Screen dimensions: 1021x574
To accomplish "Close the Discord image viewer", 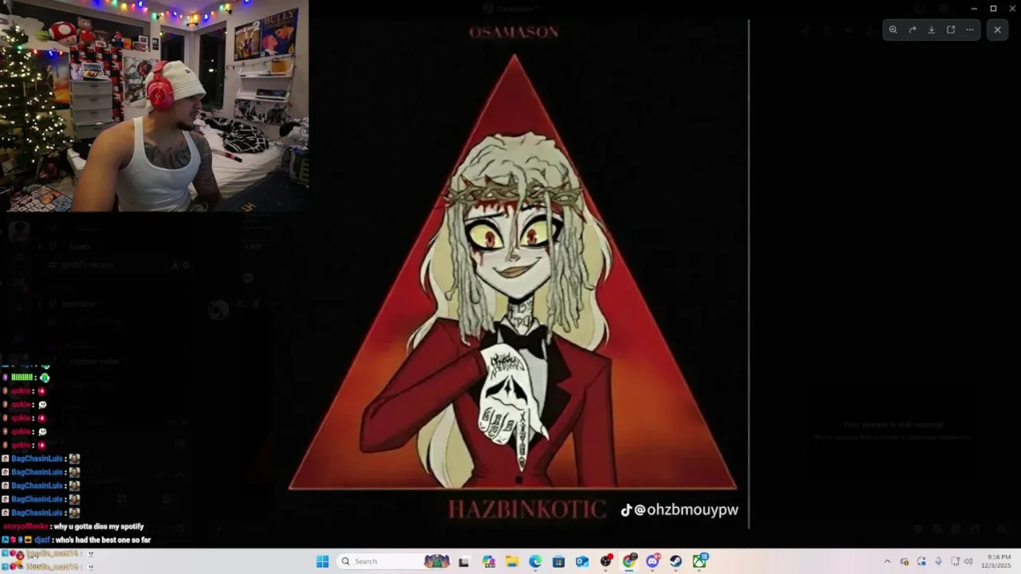I will pos(997,29).
